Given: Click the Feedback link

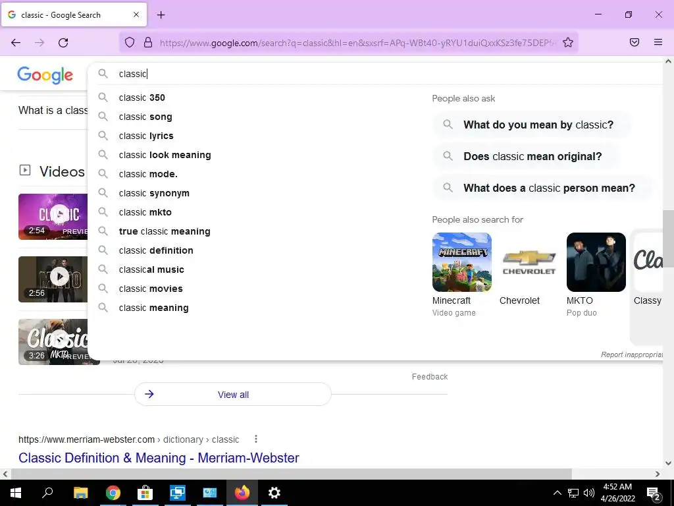Looking at the screenshot, I should pos(429,376).
